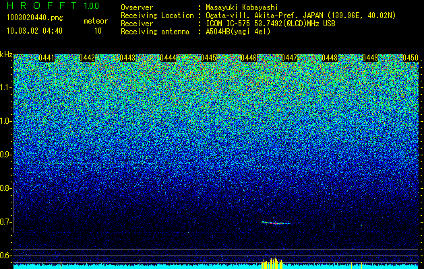
Task: Click the 0.7 kHz axis label
Action: click(x=5, y=222)
